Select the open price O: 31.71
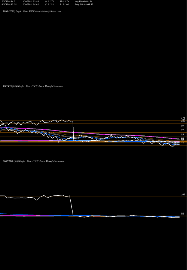187x270 pixels. coord(49,1)
